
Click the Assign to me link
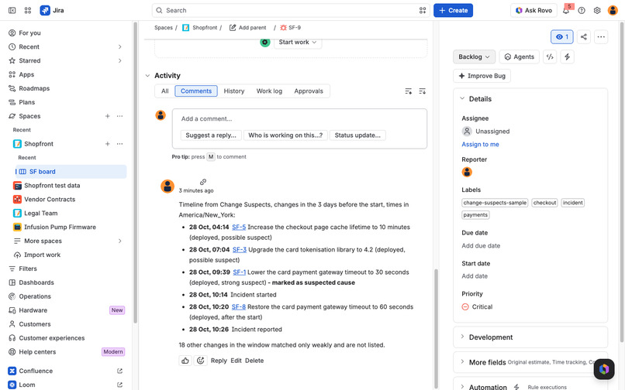click(x=480, y=145)
